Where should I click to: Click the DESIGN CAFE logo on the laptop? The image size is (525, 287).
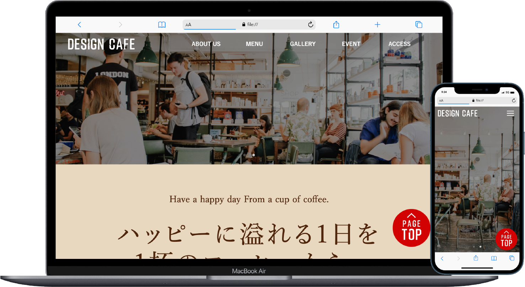[x=101, y=45]
